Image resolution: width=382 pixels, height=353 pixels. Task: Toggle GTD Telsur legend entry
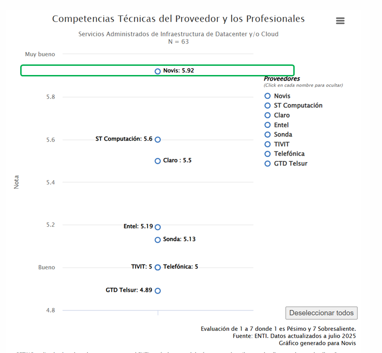291,163
